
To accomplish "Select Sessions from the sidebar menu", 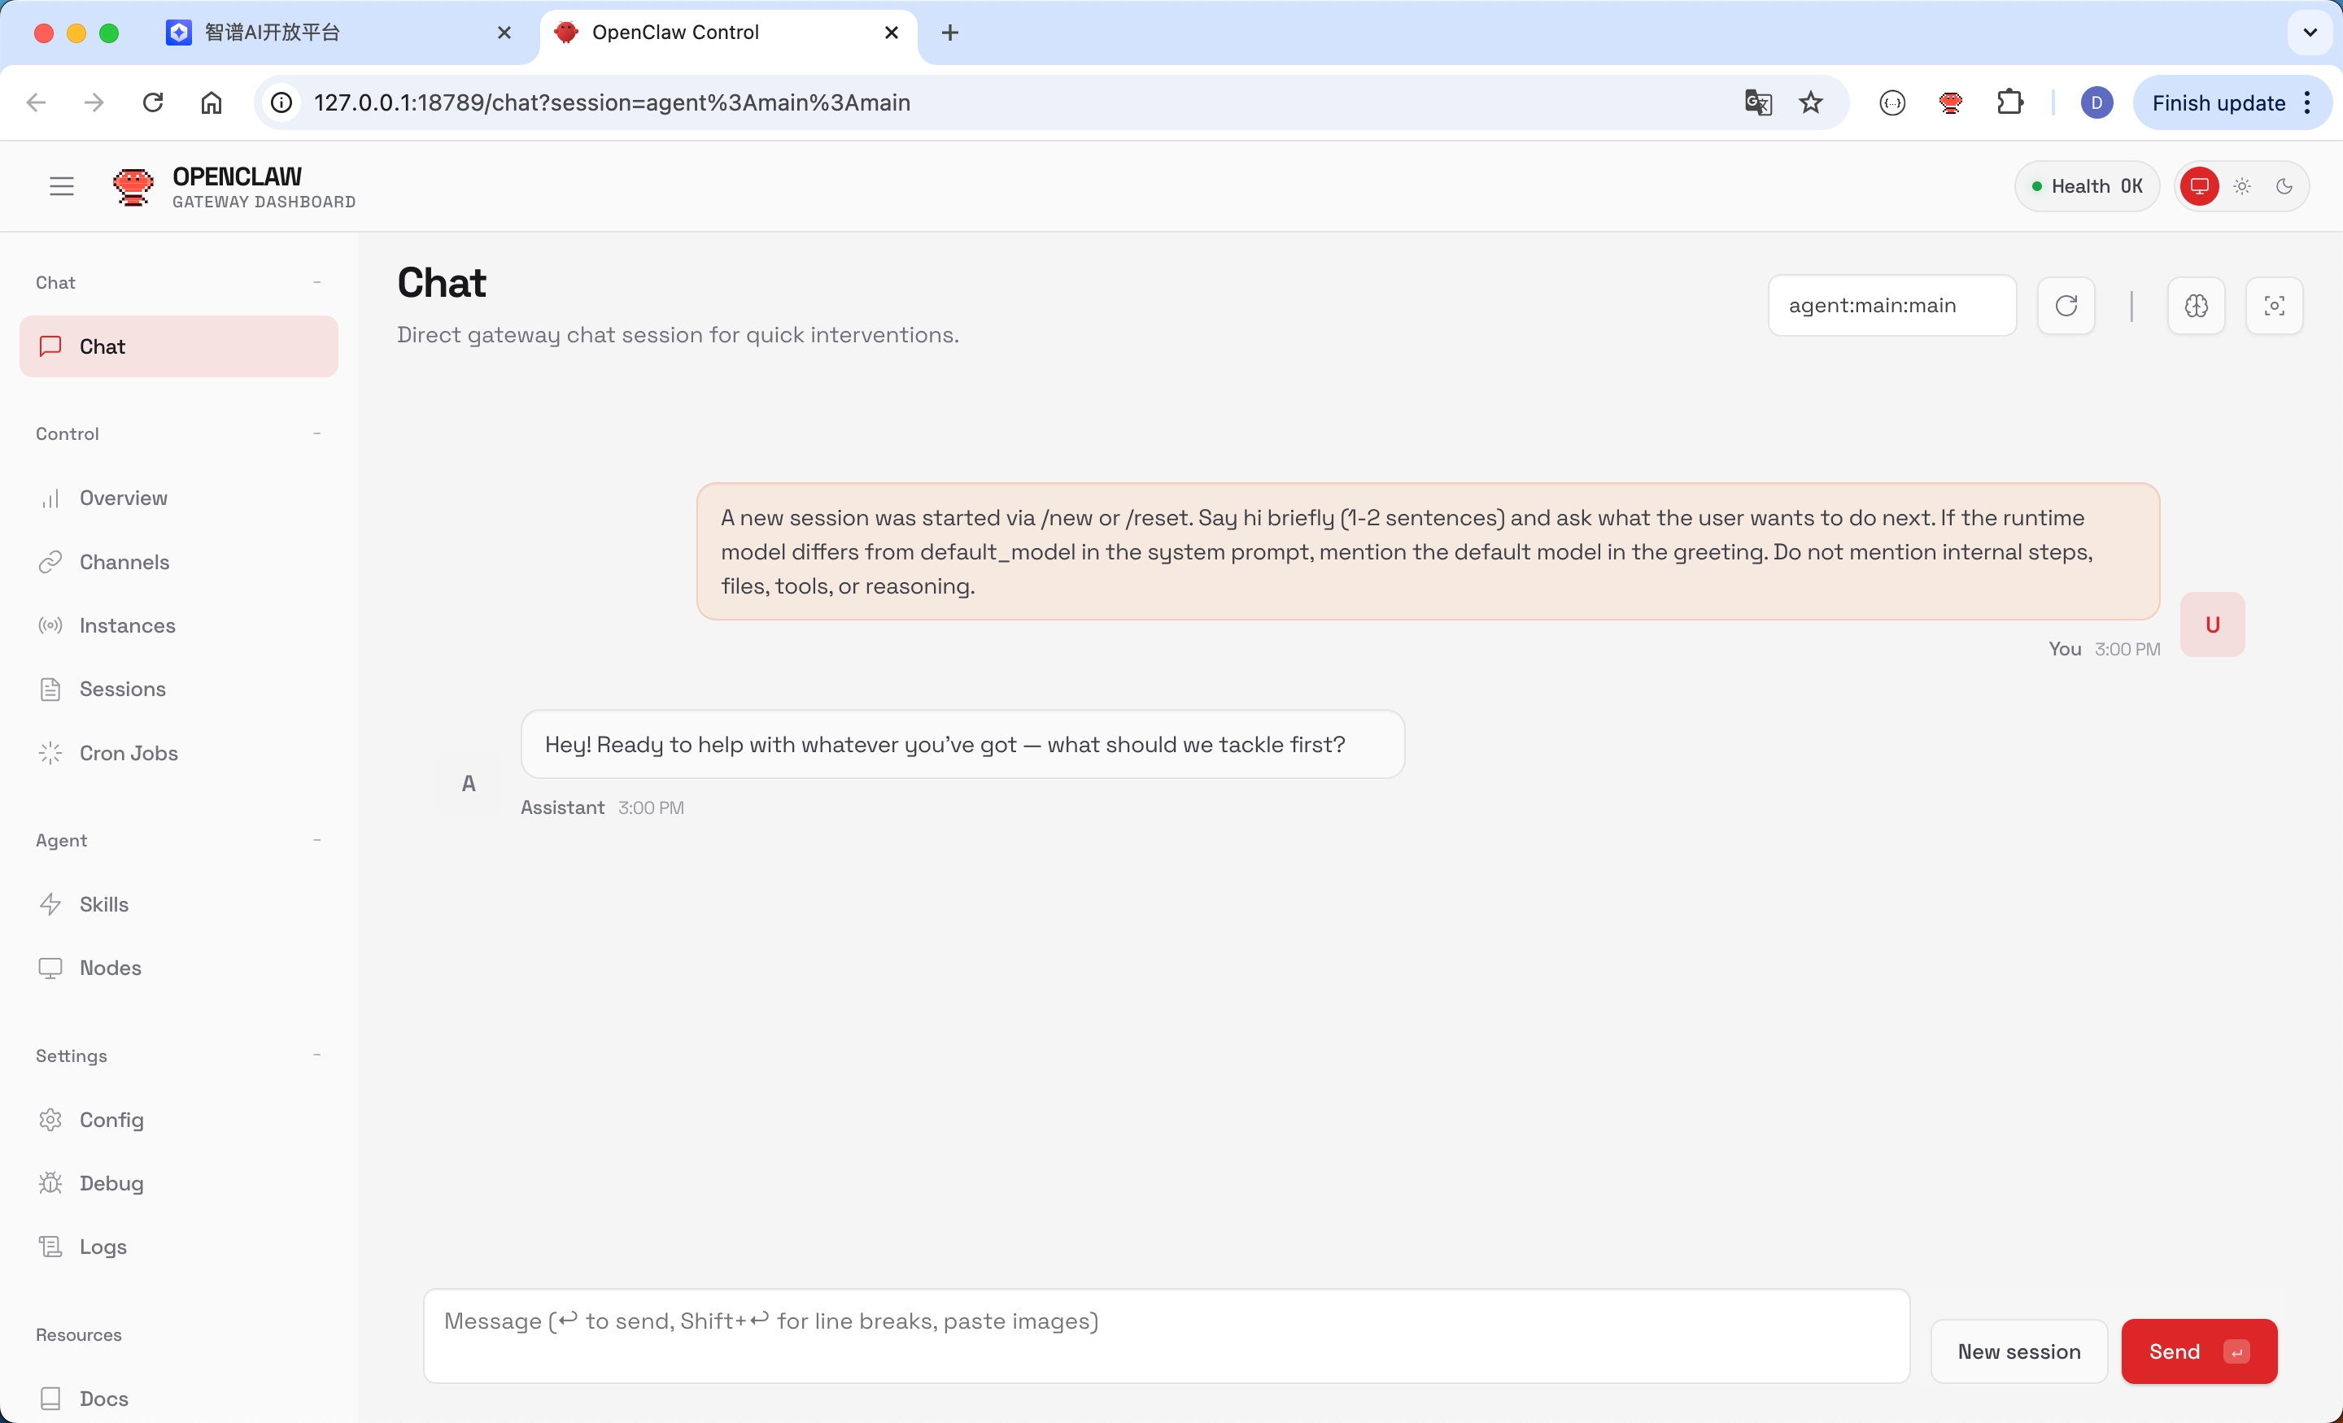I will (123, 688).
